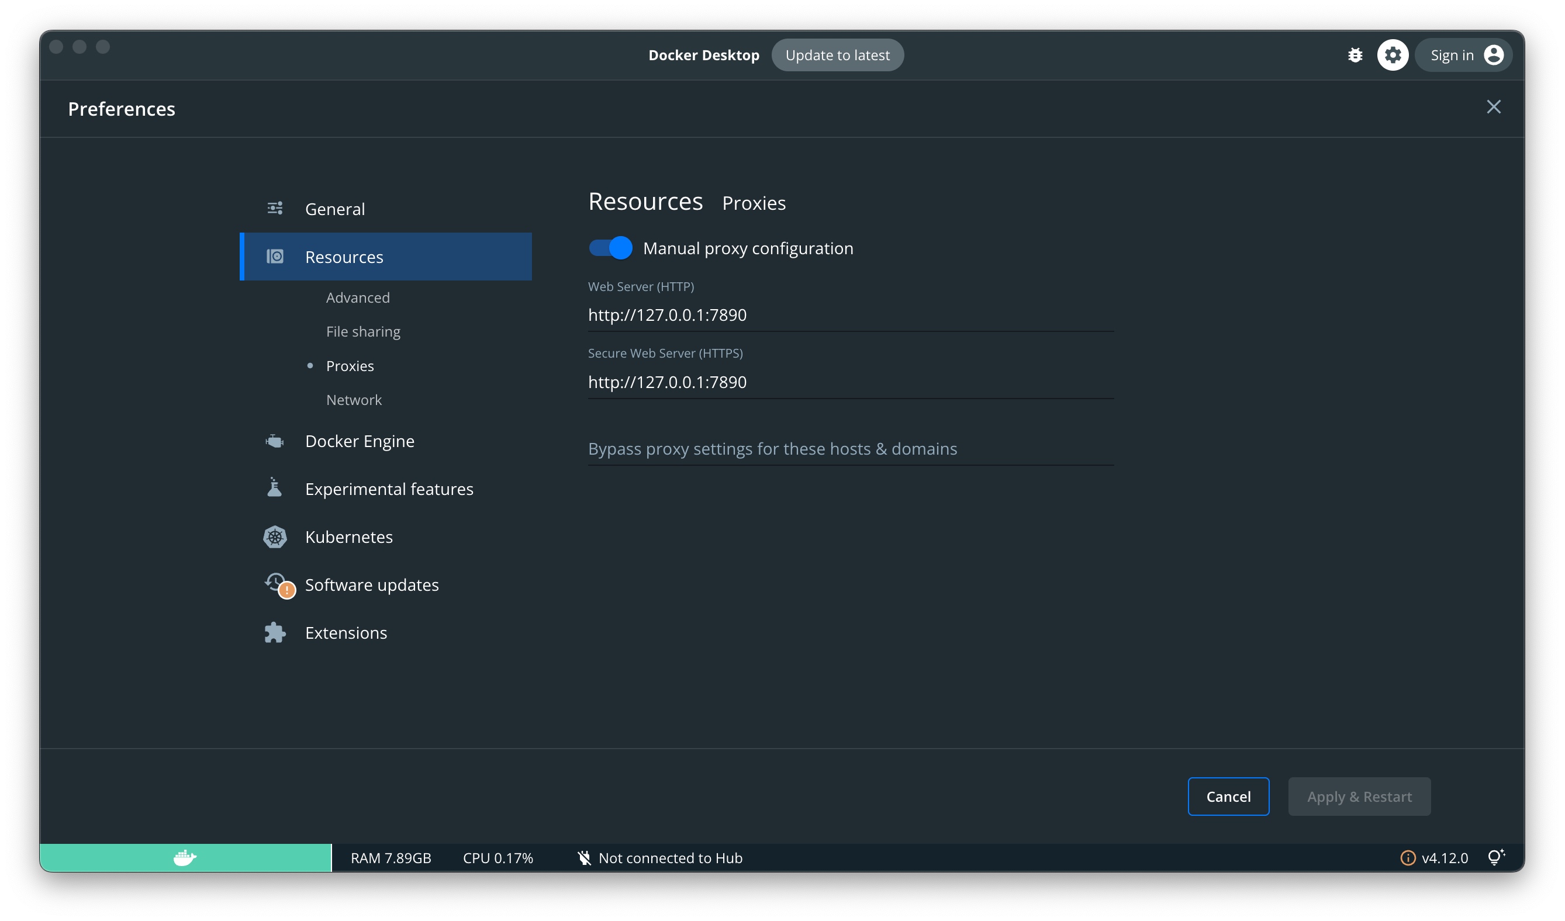
Task: Click the Cancel button
Action: coord(1228,797)
